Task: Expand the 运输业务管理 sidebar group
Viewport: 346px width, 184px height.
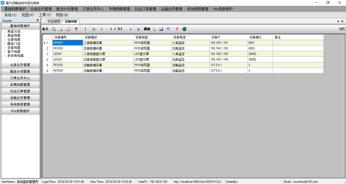Action: coord(20,98)
